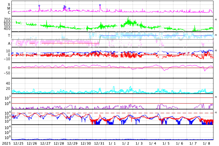
Task: Click the X flare class label
Action: [x=9, y=4]
